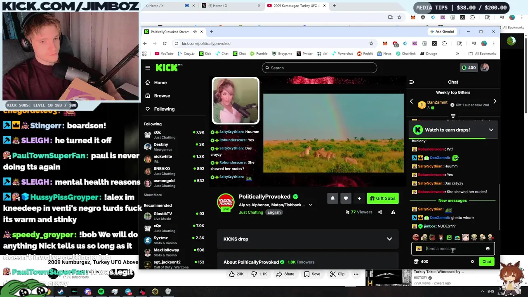The width and height of the screenshot is (528, 297).
Task: Turn on stream notifications with the bell icon
Action: [x=332, y=198]
